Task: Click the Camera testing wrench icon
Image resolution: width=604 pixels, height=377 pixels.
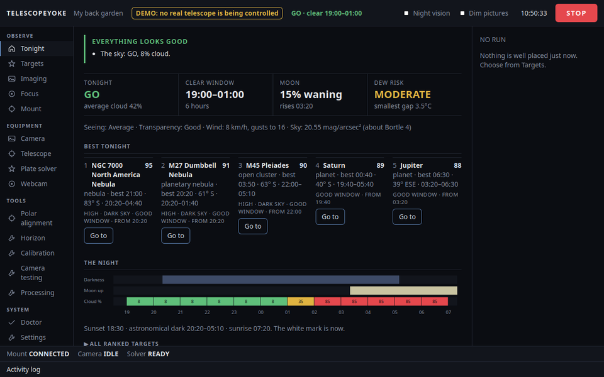Action: [x=12, y=273]
